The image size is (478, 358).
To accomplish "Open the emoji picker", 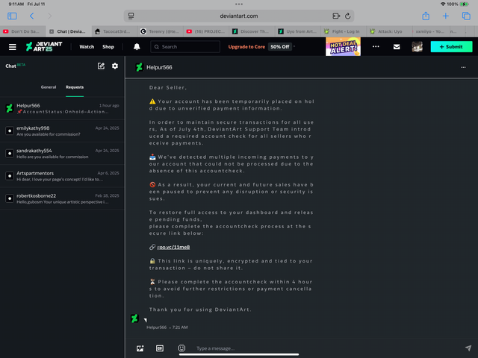I will pyautogui.click(x=181, y=348).
